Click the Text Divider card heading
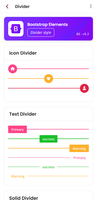The image size is (97, 200). point(23,114)
